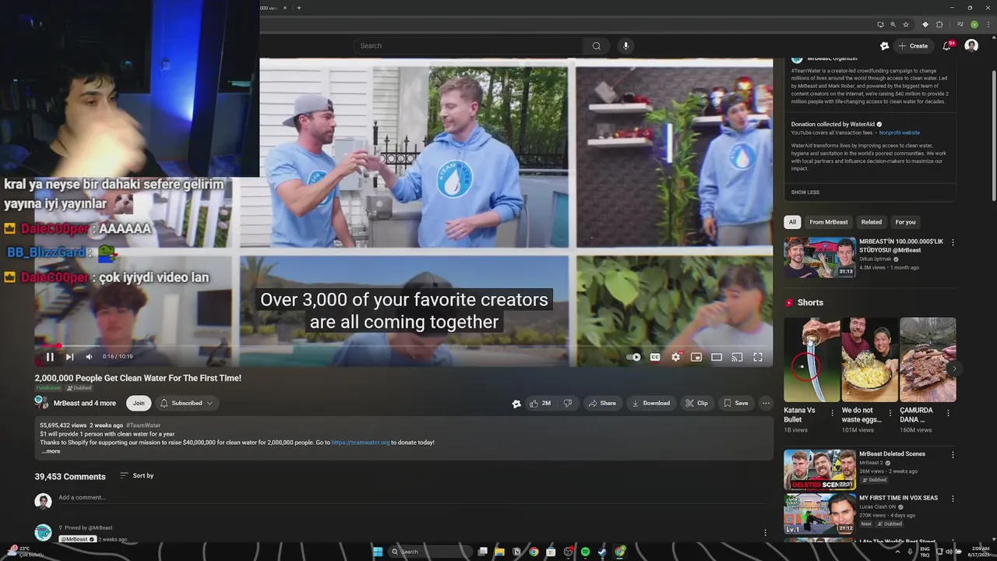The height and width of the screenshot is (561, 997).
Task: Open pinned comment three-dot menu
Action: (x=765, y=533)
